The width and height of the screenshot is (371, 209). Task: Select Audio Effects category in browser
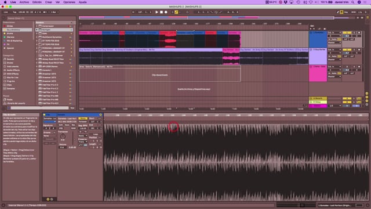coord(13,70)
